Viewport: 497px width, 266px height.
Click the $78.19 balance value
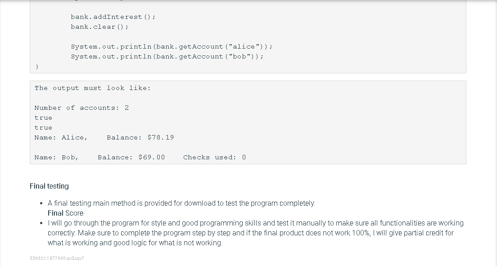coord(160,137)
